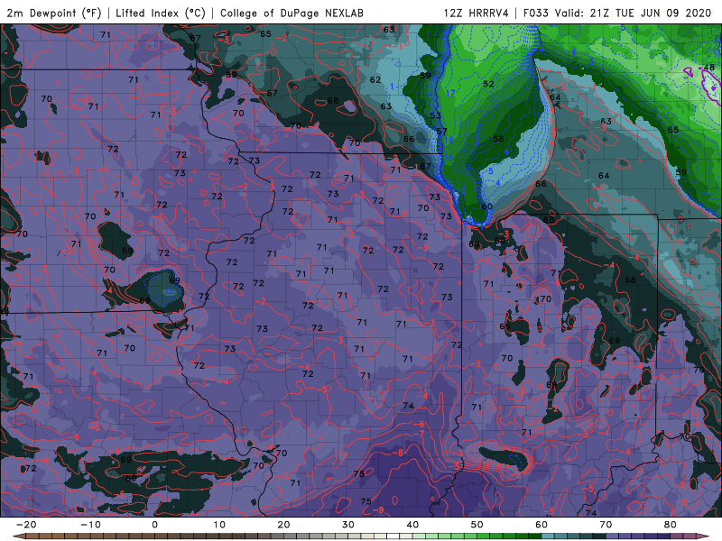Image resolution: width=722 pixels, height=541 pixels.
Task: Click the 10 label on the color scale
Action: coord(219,525)
